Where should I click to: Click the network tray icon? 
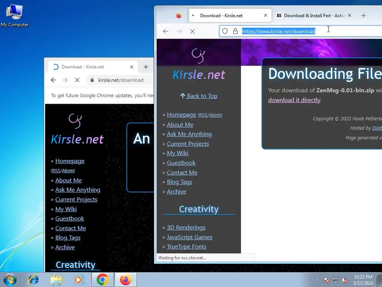pyautogui.click(x=335, y=280)
